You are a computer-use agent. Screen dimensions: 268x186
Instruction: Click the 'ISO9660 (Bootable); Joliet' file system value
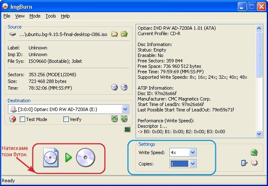click(55, 61)
